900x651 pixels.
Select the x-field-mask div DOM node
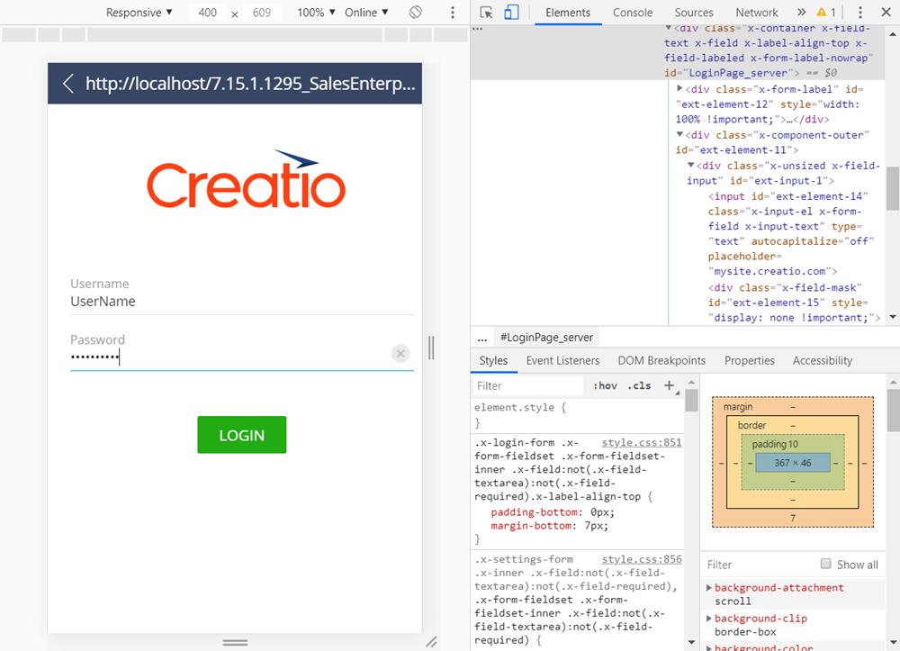click(795, 303)
